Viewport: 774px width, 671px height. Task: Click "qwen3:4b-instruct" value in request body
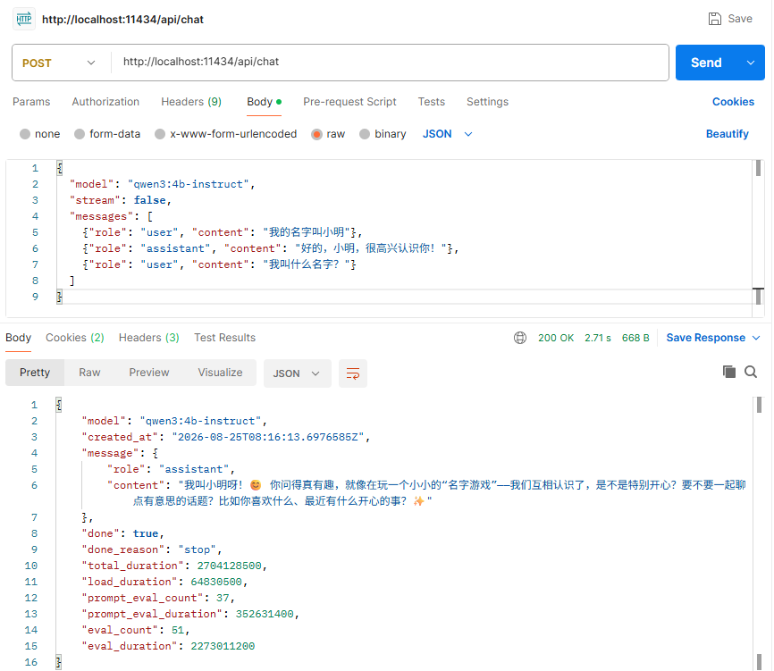(x=189, y=184)
